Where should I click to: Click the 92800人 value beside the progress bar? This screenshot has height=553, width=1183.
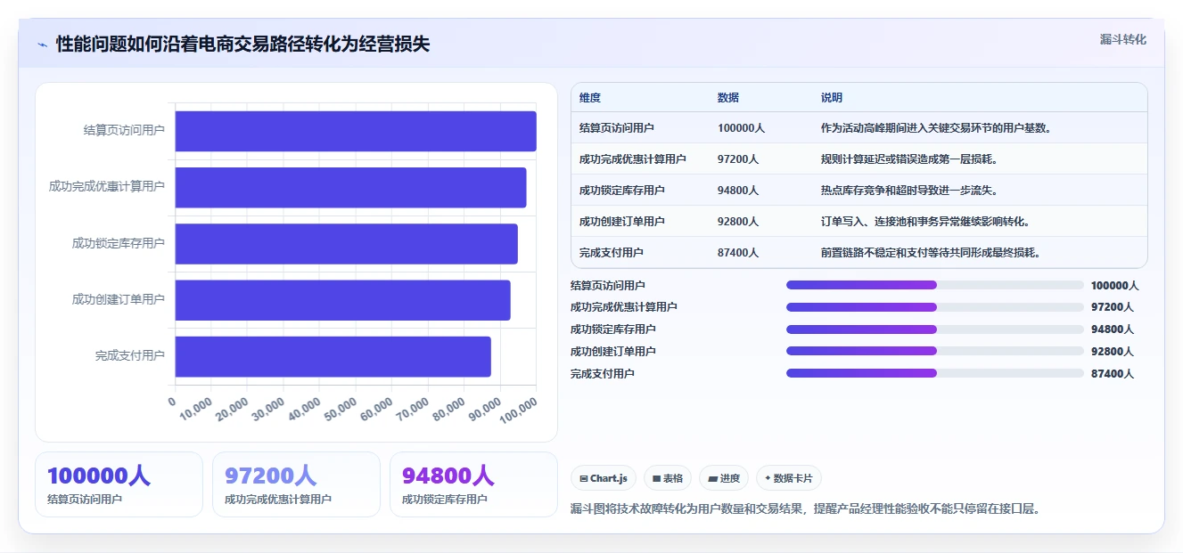click(x=1113, y=352)
